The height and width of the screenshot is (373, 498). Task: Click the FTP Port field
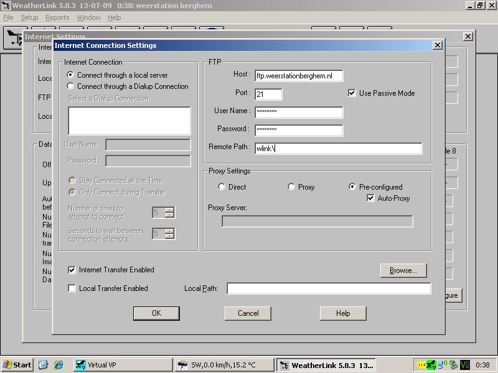[x=268, y=94]
